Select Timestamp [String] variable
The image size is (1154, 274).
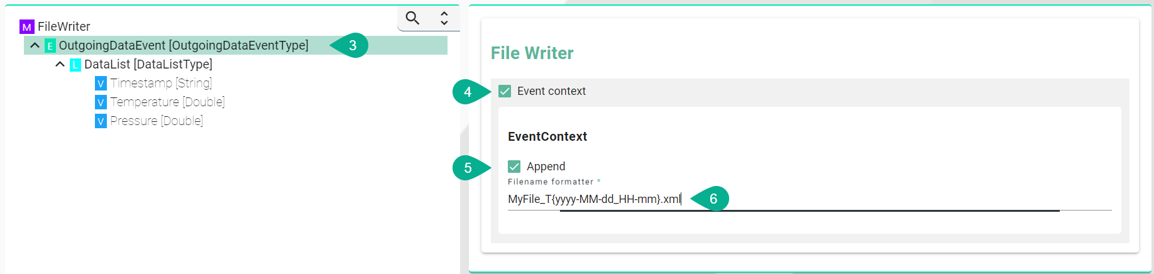click(x=161, y=84)
